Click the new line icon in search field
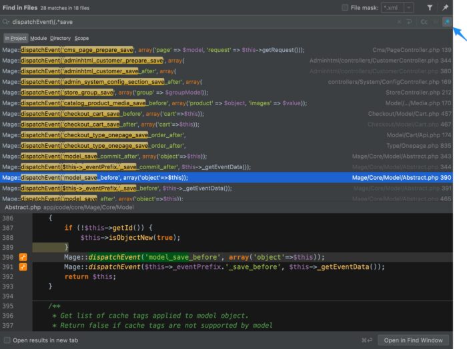The width and height of the screenshot is (467, 349). pos(409,22)
